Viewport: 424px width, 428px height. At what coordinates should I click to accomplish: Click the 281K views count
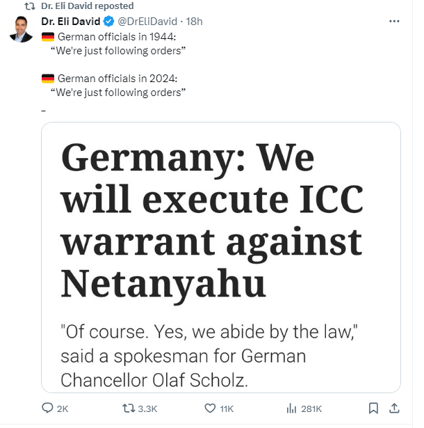point(311,409)
